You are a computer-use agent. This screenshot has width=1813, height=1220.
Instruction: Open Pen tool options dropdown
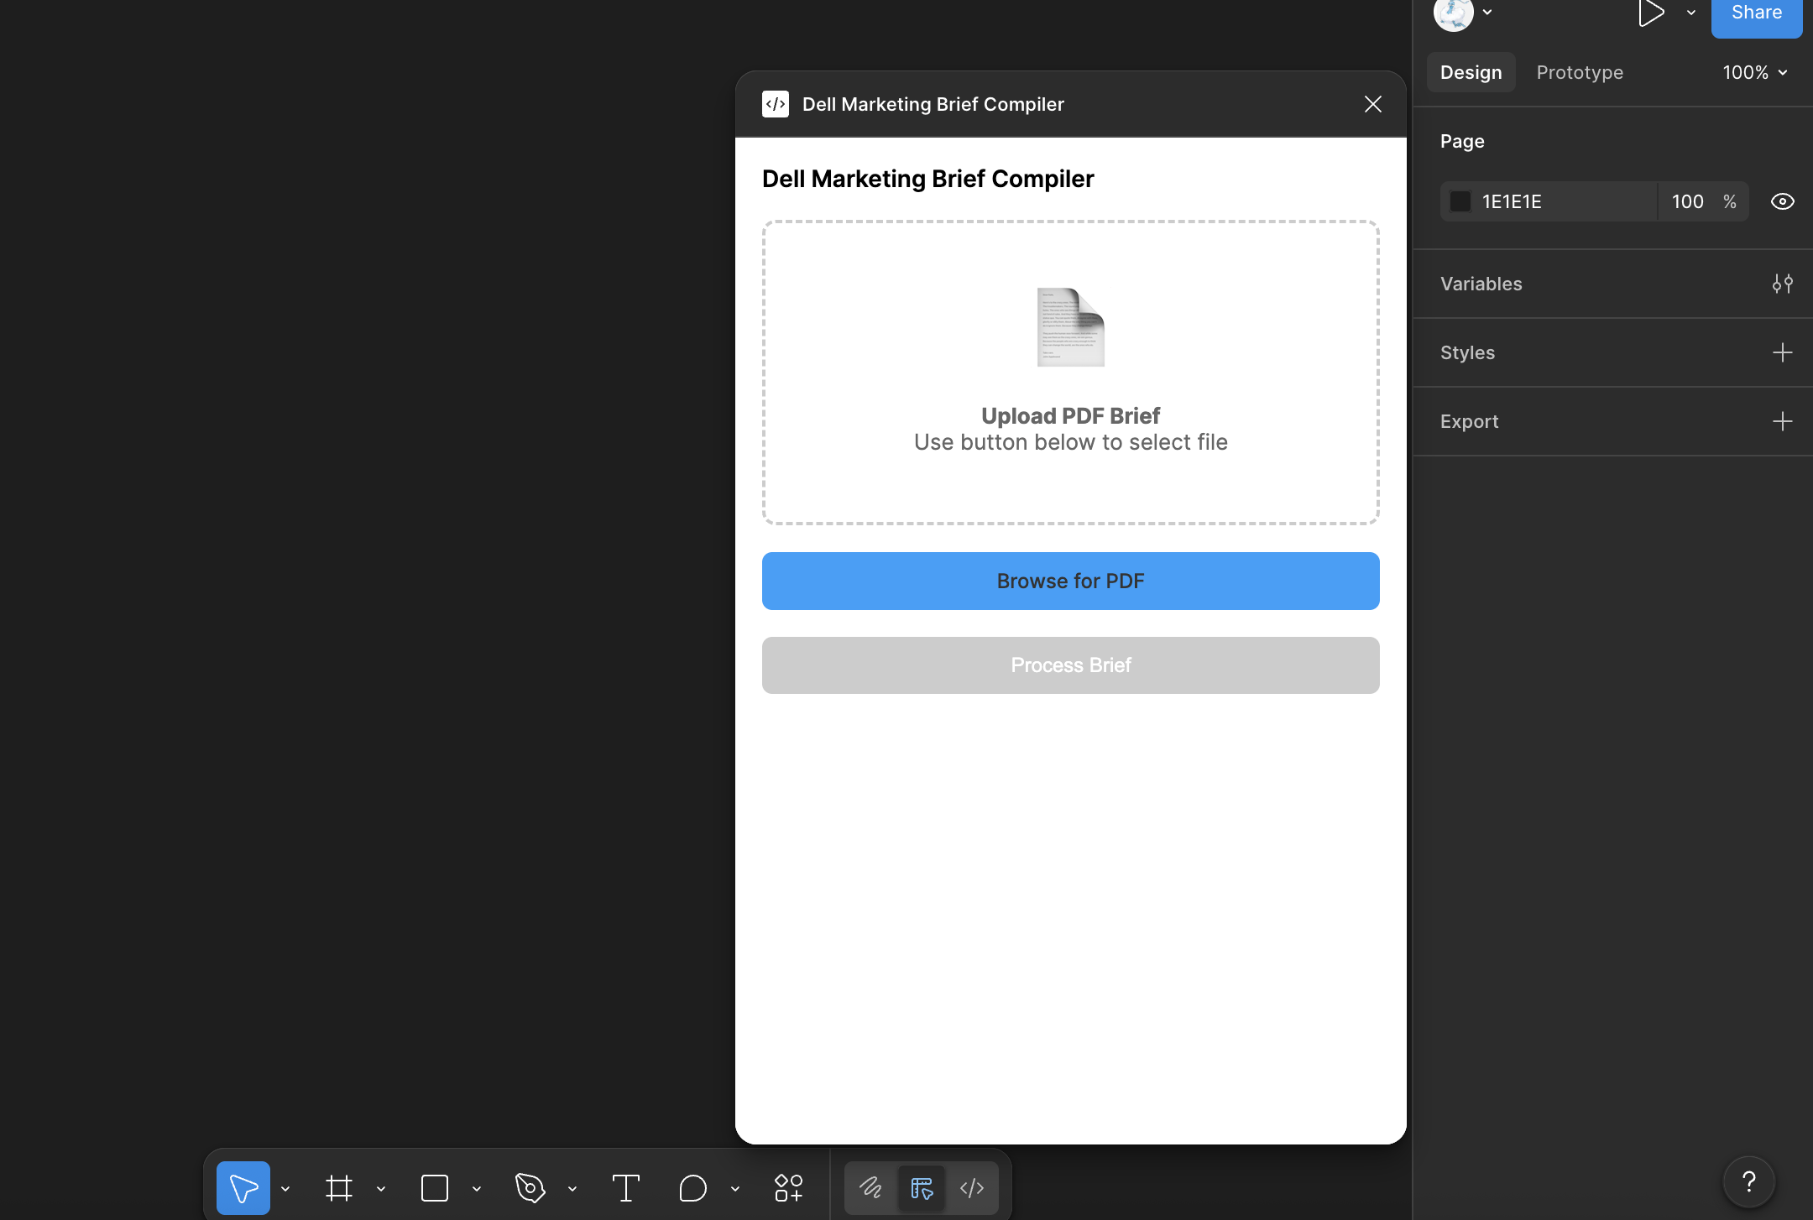572,1189
